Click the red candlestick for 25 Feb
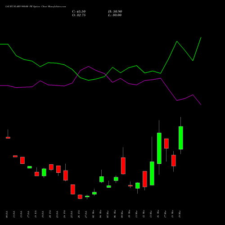The height and width of the screenshot is (225, 225). (73, 189)
